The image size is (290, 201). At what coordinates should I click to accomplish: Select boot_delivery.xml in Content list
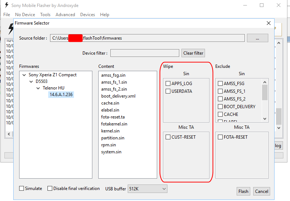(118, 96)
